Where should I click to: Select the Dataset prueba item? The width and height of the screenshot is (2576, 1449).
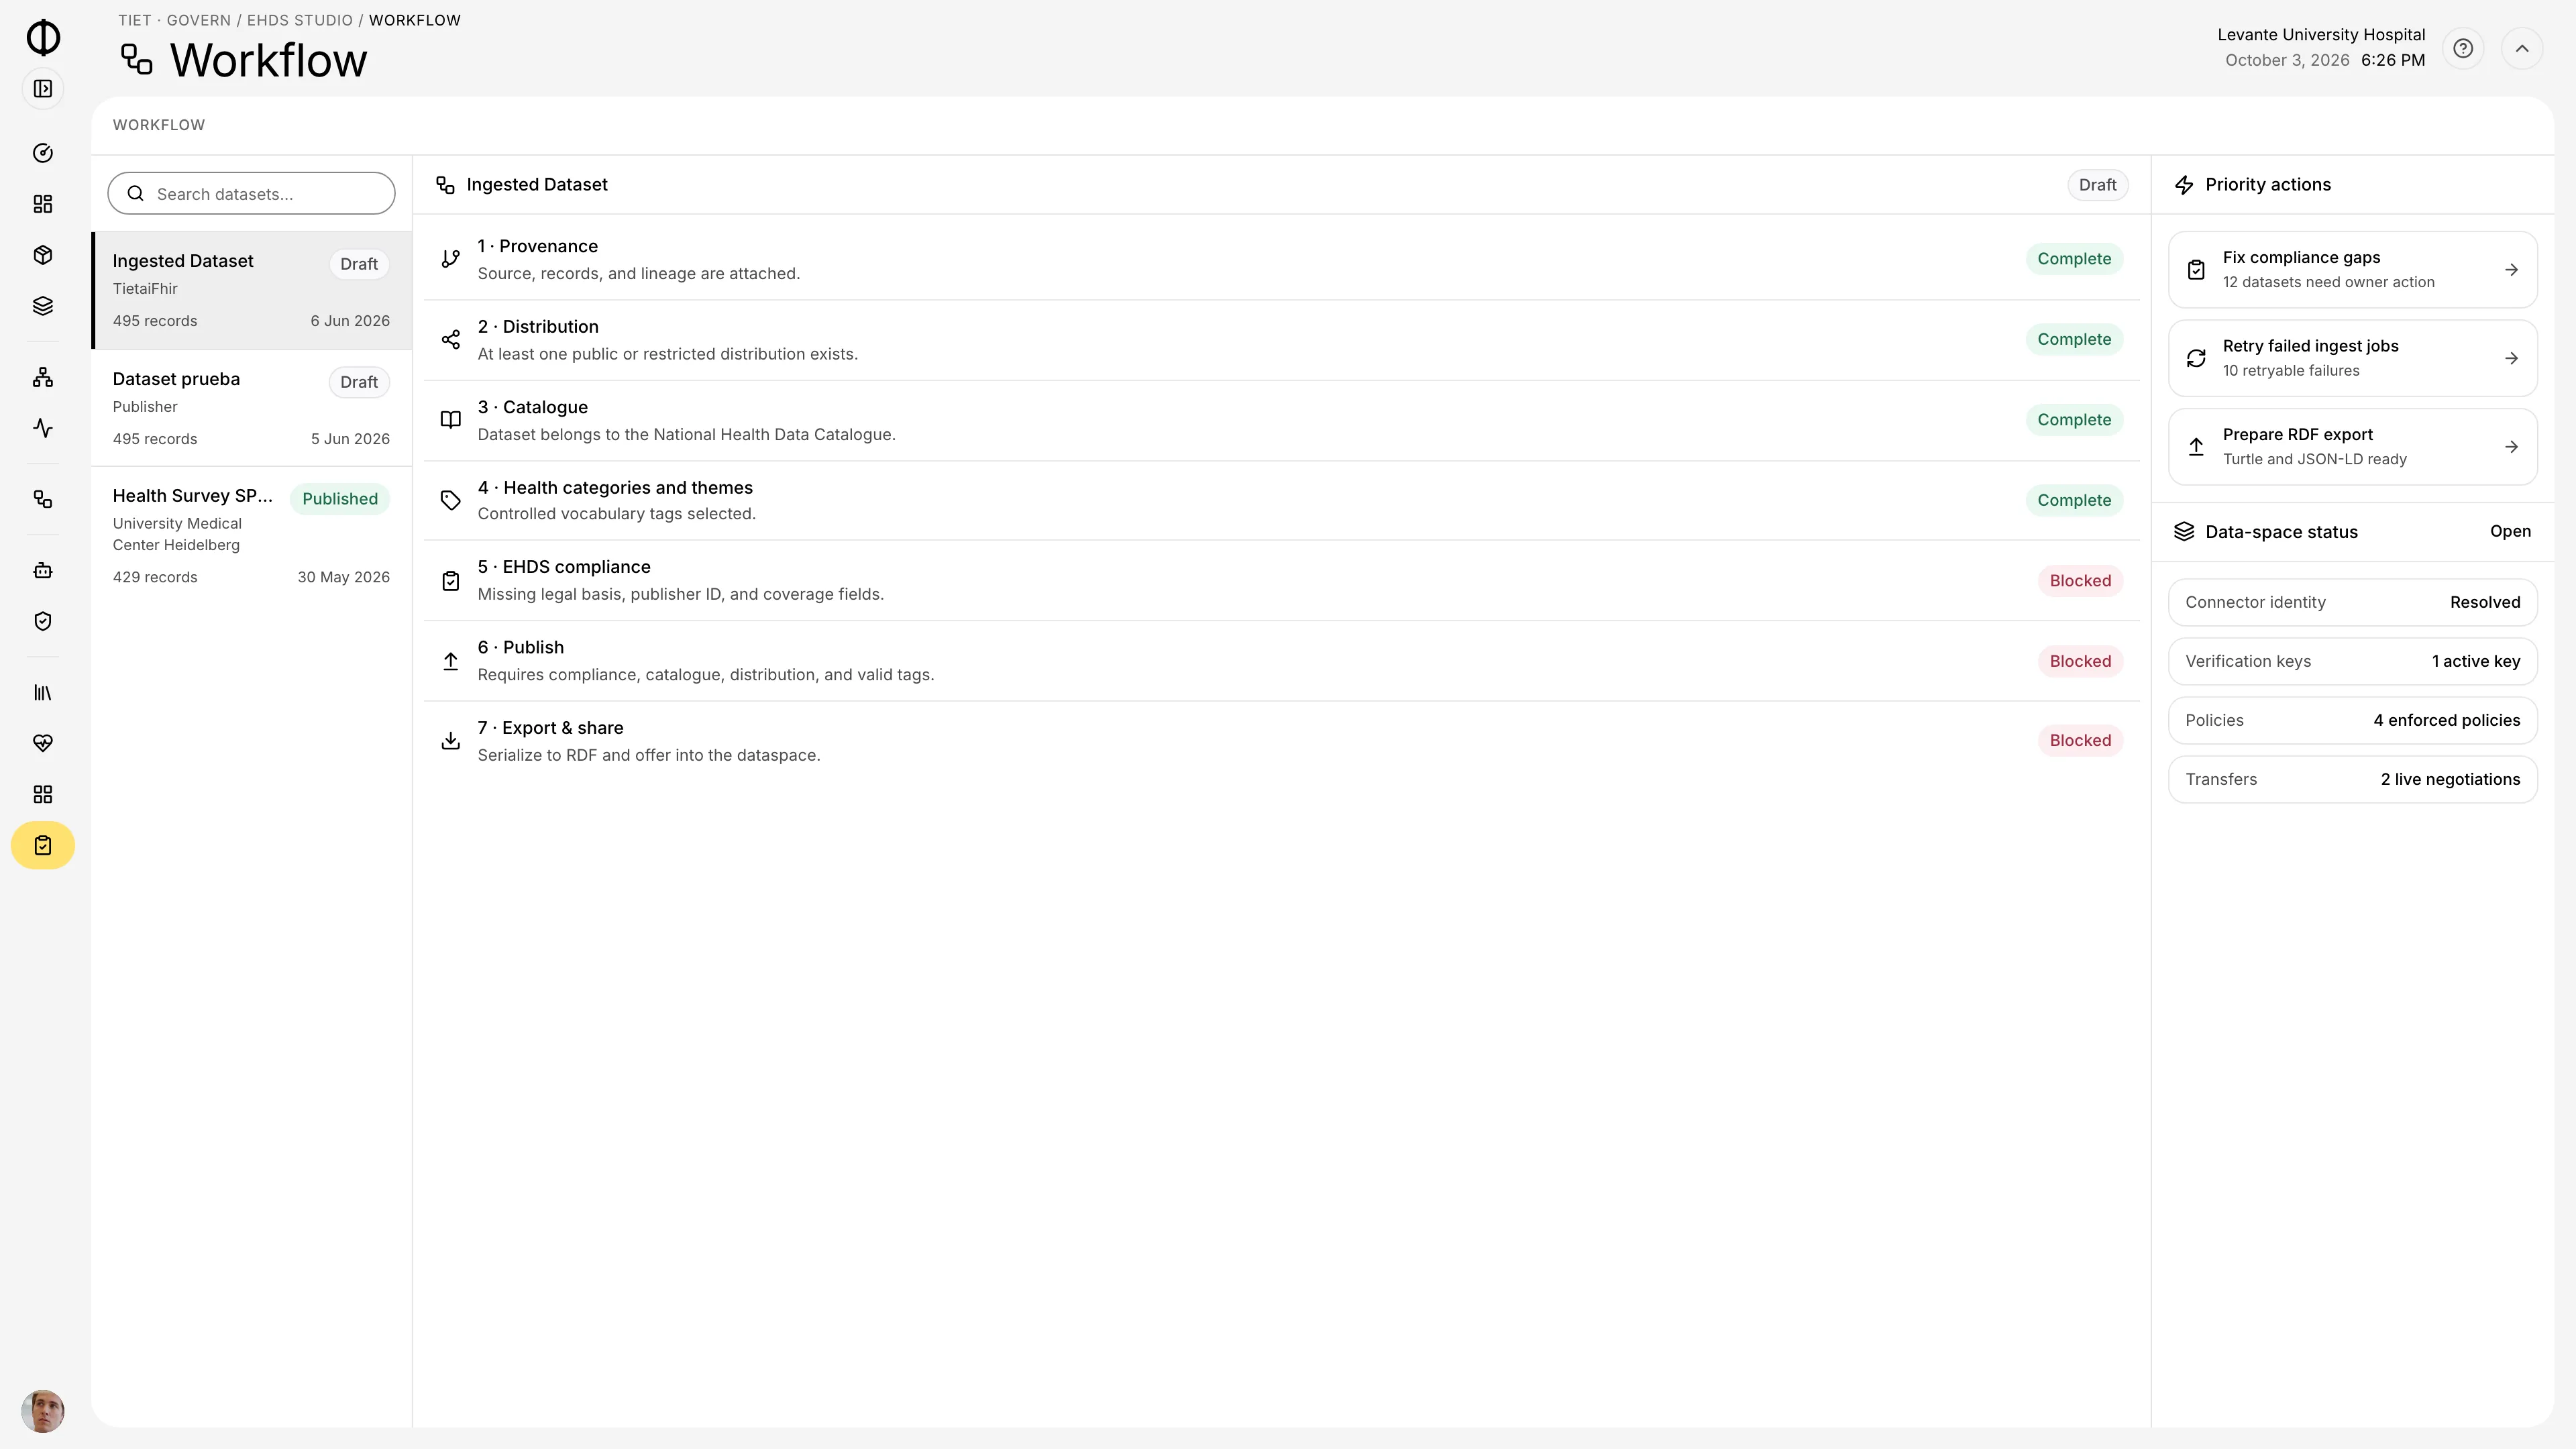(x=251, y=408)
